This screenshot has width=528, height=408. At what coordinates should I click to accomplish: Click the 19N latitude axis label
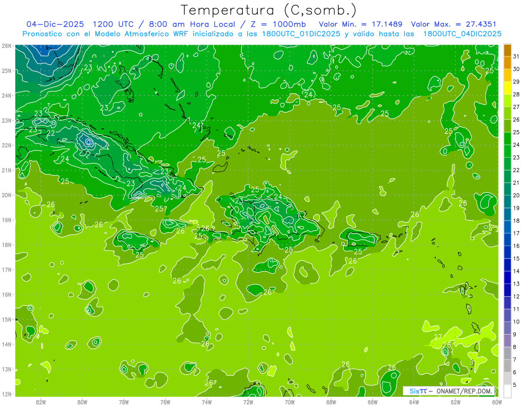pos(7,220)
